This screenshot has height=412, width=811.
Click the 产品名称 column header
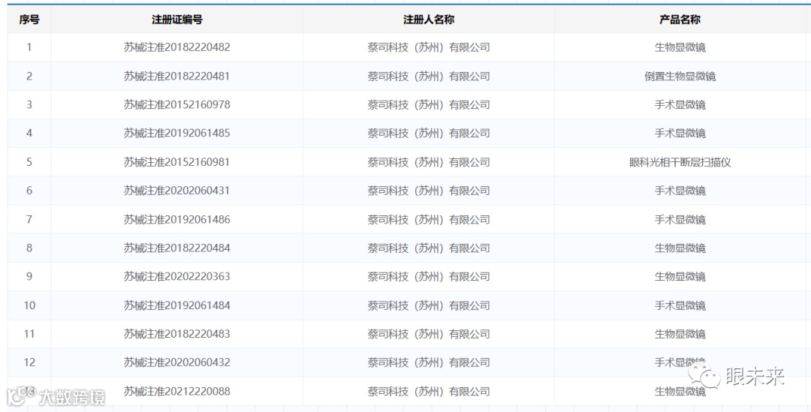coord(680,20)
